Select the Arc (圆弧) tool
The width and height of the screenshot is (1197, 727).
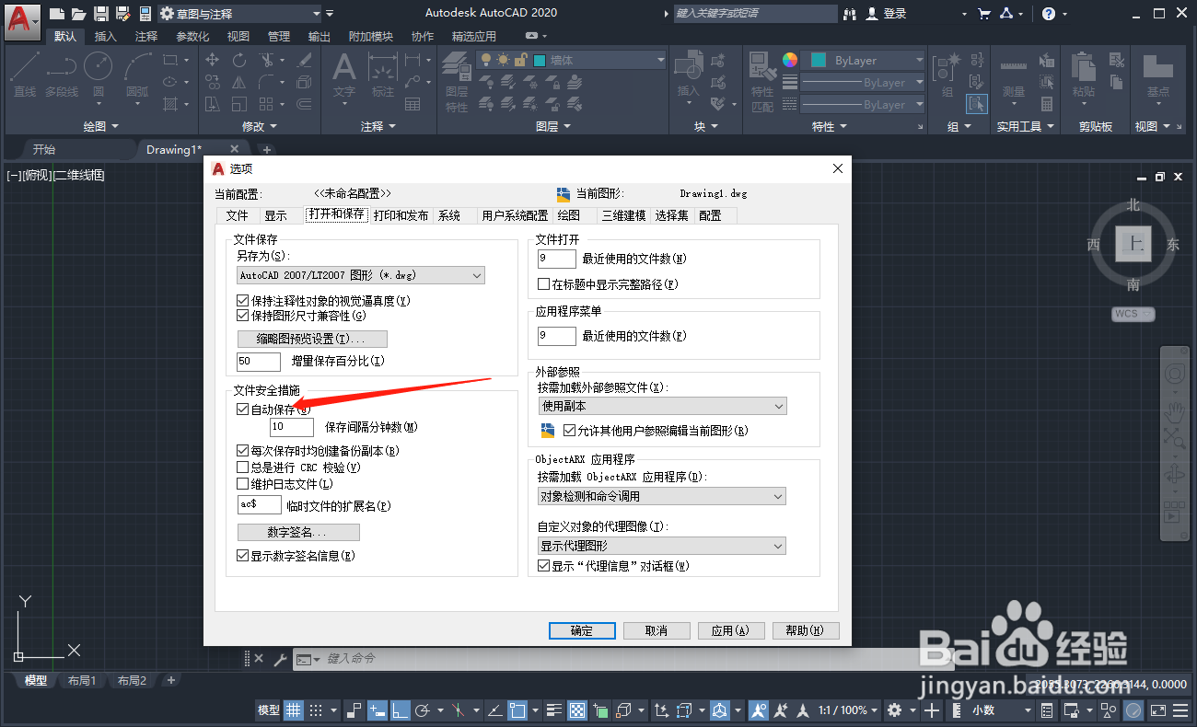(x=137, y=75)
